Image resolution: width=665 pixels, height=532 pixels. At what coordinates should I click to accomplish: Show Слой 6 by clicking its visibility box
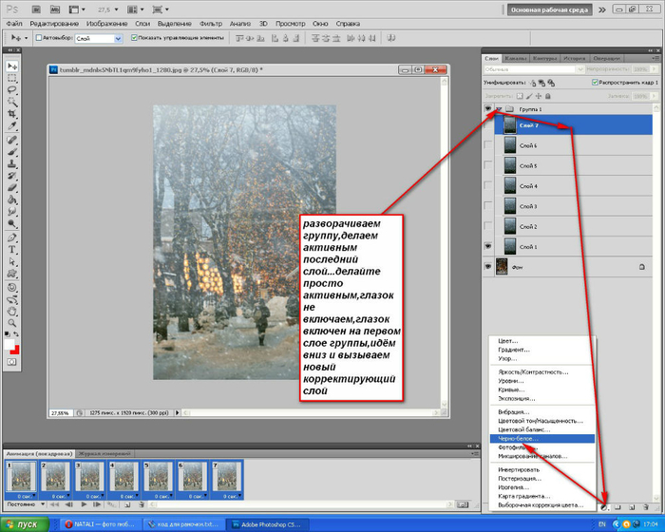coord(488,145)
